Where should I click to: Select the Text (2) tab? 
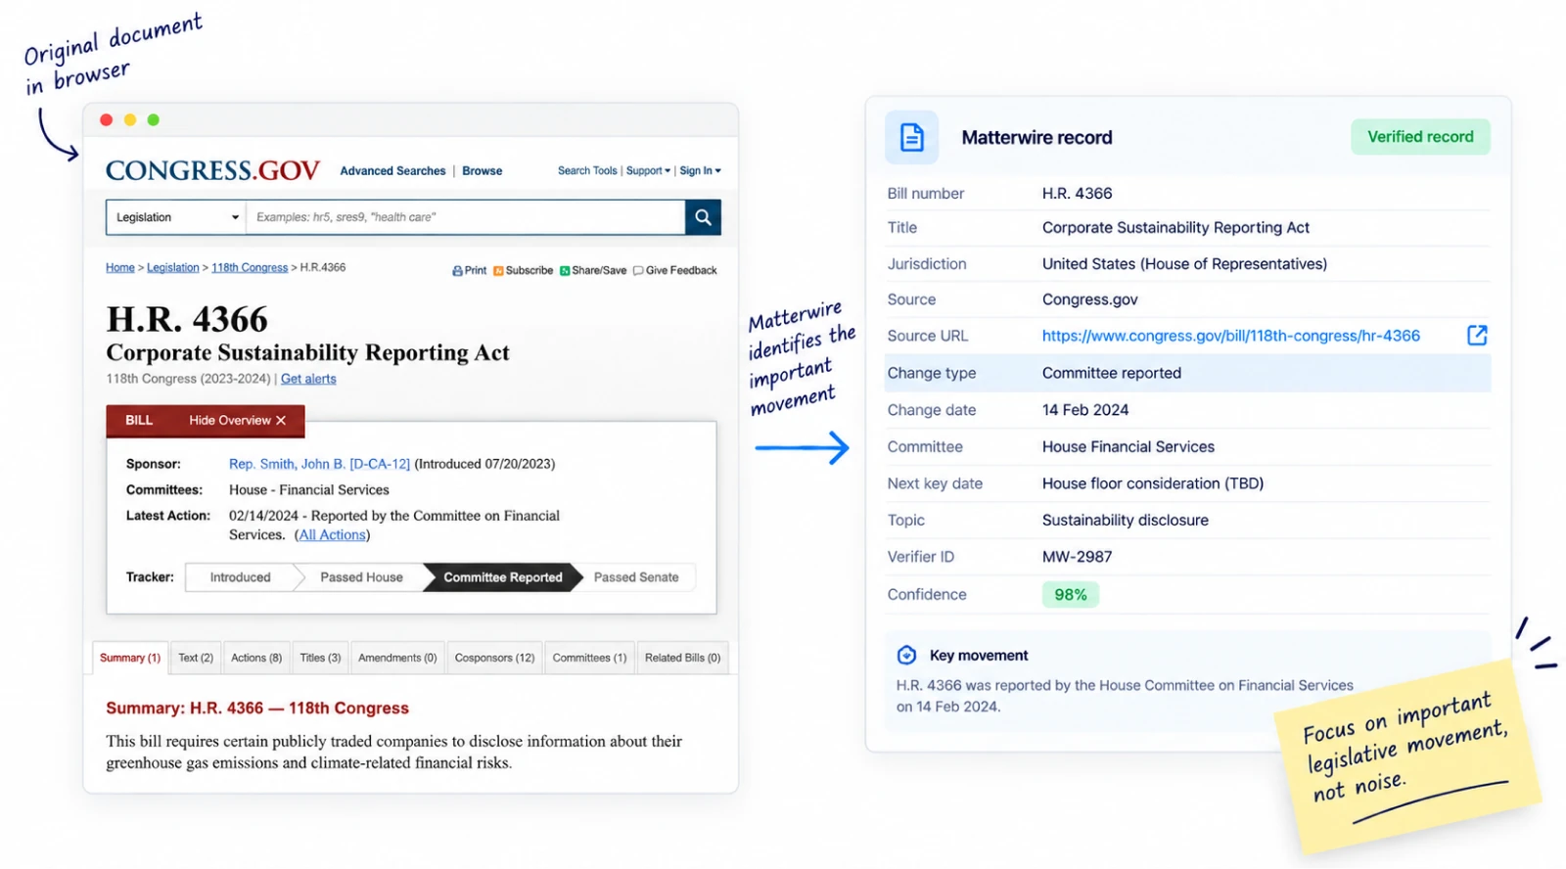point(196,659)
